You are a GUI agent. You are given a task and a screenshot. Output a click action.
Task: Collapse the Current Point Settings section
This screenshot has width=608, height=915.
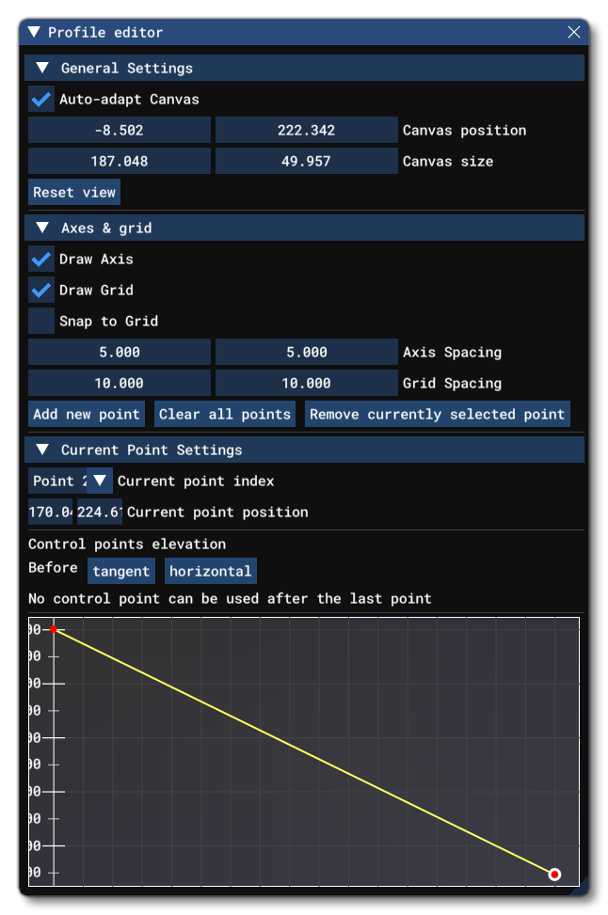click(x=41, y=450)
